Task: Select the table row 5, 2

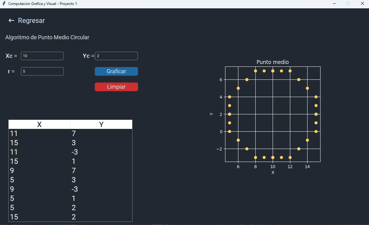Action: (x=70, y=208)
